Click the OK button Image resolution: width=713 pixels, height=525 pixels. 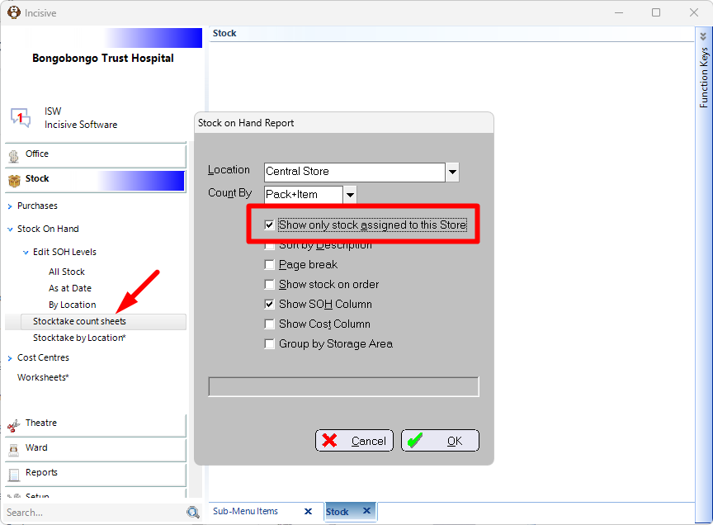pos(440,440)
